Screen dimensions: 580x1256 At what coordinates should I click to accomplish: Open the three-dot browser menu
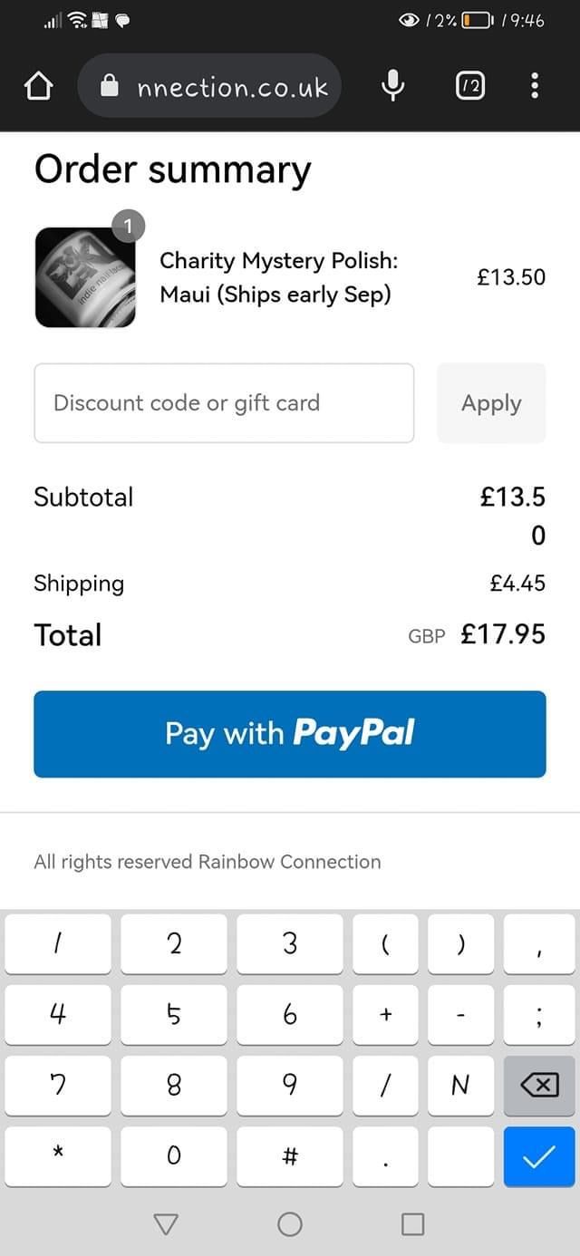click(x=535, y=86)
